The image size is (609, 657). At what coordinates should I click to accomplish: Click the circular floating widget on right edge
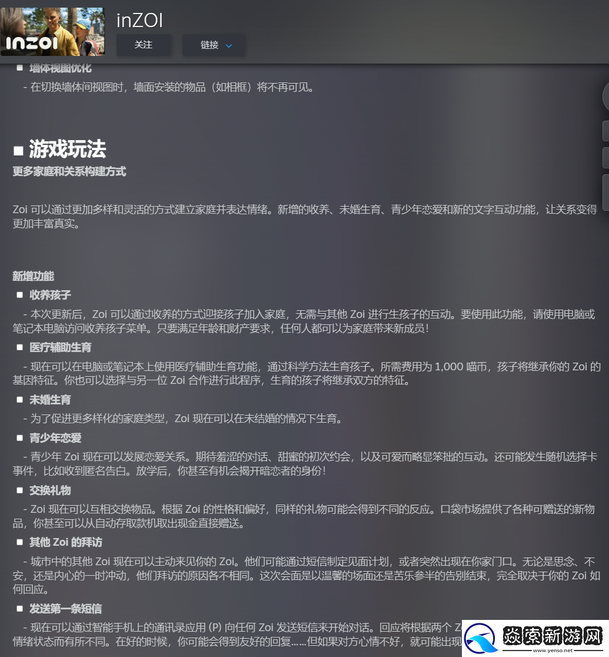pyautogui.click(x=606, y=96)
